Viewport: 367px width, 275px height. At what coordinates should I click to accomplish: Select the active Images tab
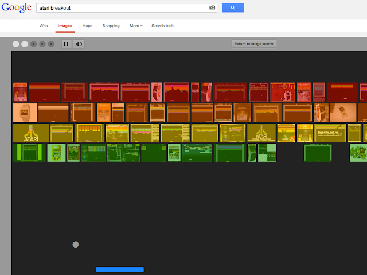click(x=65, y=26)
